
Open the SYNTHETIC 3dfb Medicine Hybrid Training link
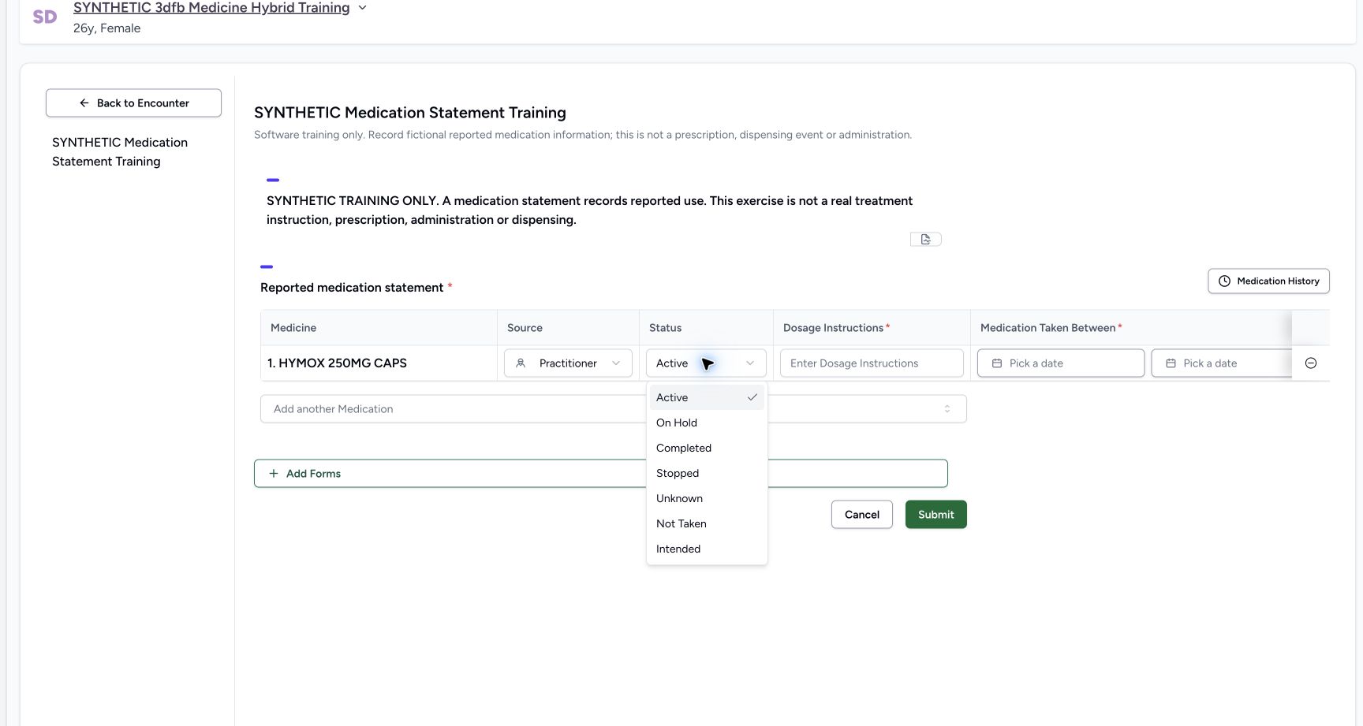[x=211, y=8]
